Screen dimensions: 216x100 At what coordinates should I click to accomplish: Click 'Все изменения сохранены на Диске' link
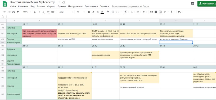pos(130,6)
